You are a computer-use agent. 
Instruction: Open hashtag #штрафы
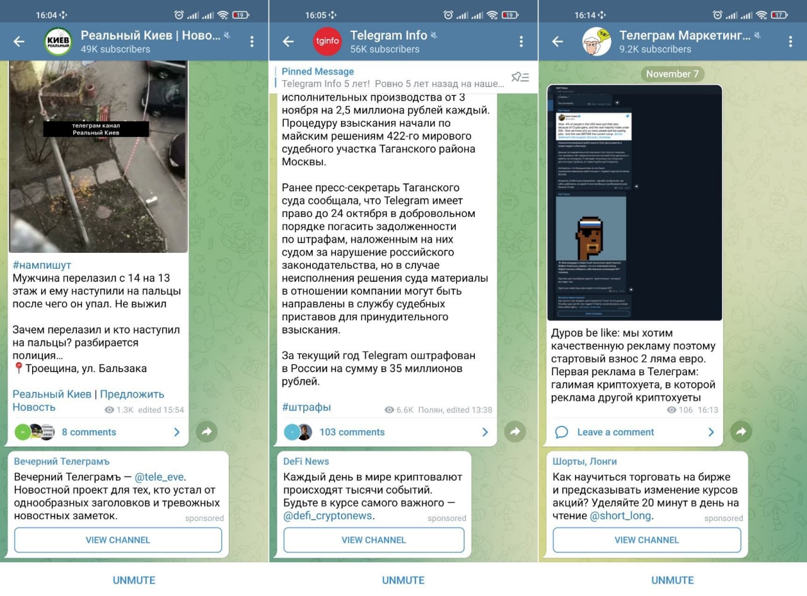coord(306,407)
